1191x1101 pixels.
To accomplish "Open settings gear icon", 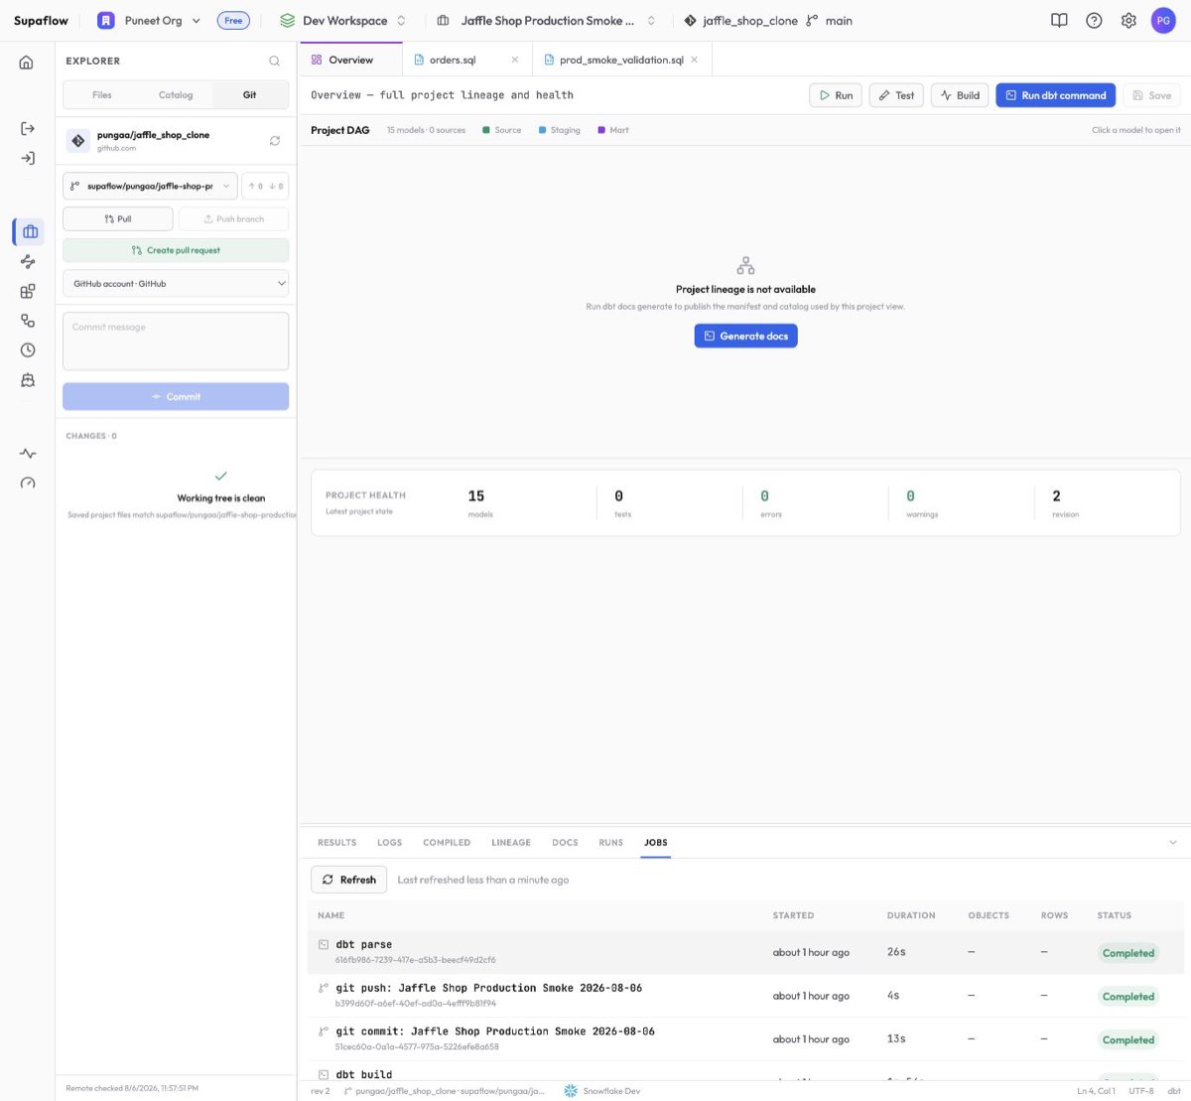I will (1128, 21).
